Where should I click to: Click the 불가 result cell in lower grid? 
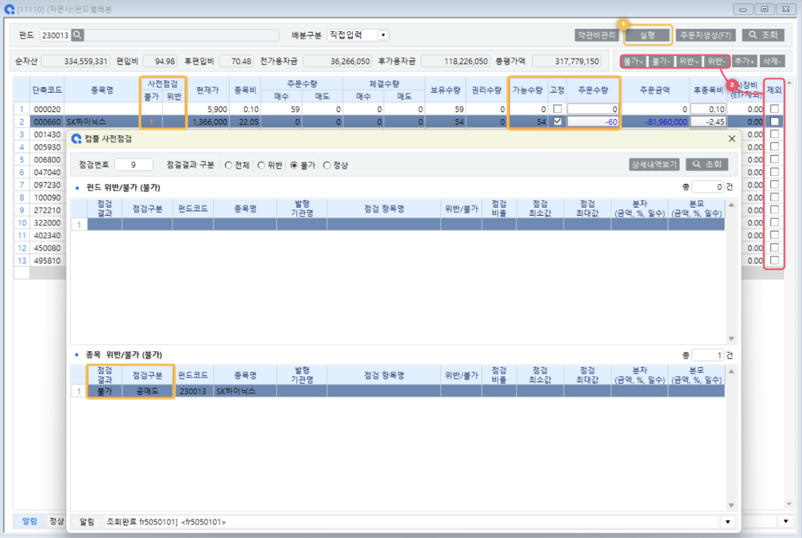point(105,391)
